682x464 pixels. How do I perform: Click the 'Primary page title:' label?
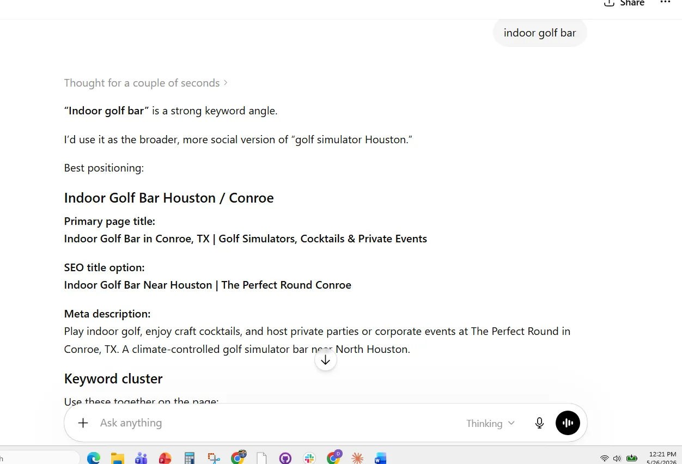[x=109, y=221]
